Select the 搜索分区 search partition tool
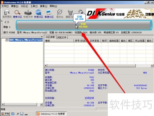 point(18,14)
